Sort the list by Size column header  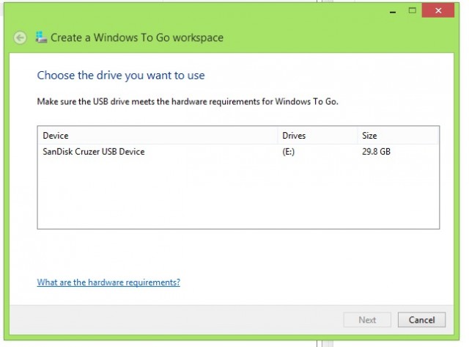point(398,136)
